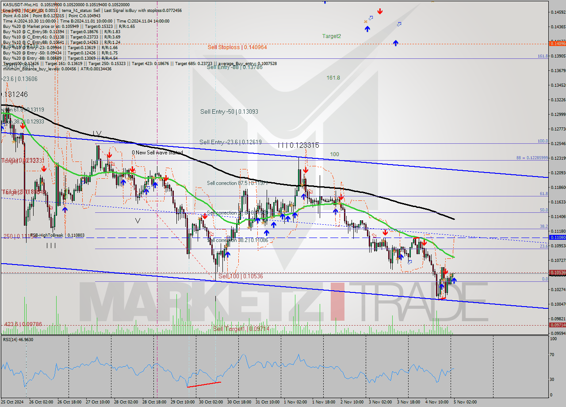Select the 38.2 Fibonacci level label at right

(x=544, y=226)
